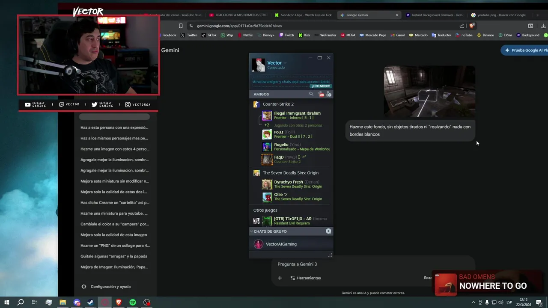Click AMIGOS header in Steam friends
This screenshot has width=548, height=308.
(x=261, y=94)
